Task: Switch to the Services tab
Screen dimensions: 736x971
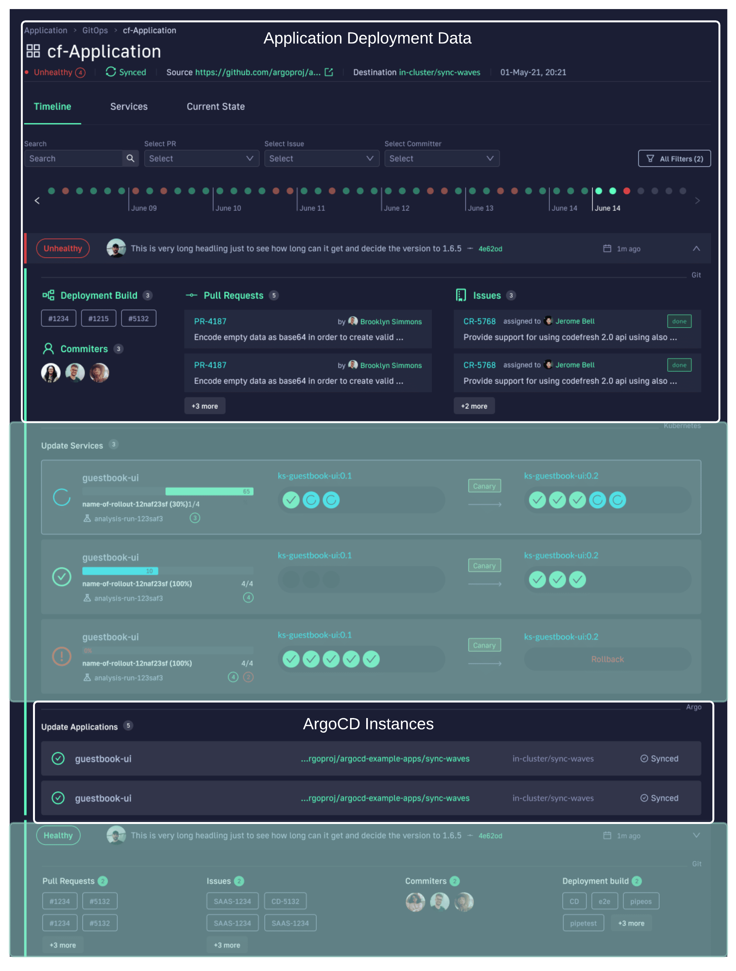Action: (129, 107)
